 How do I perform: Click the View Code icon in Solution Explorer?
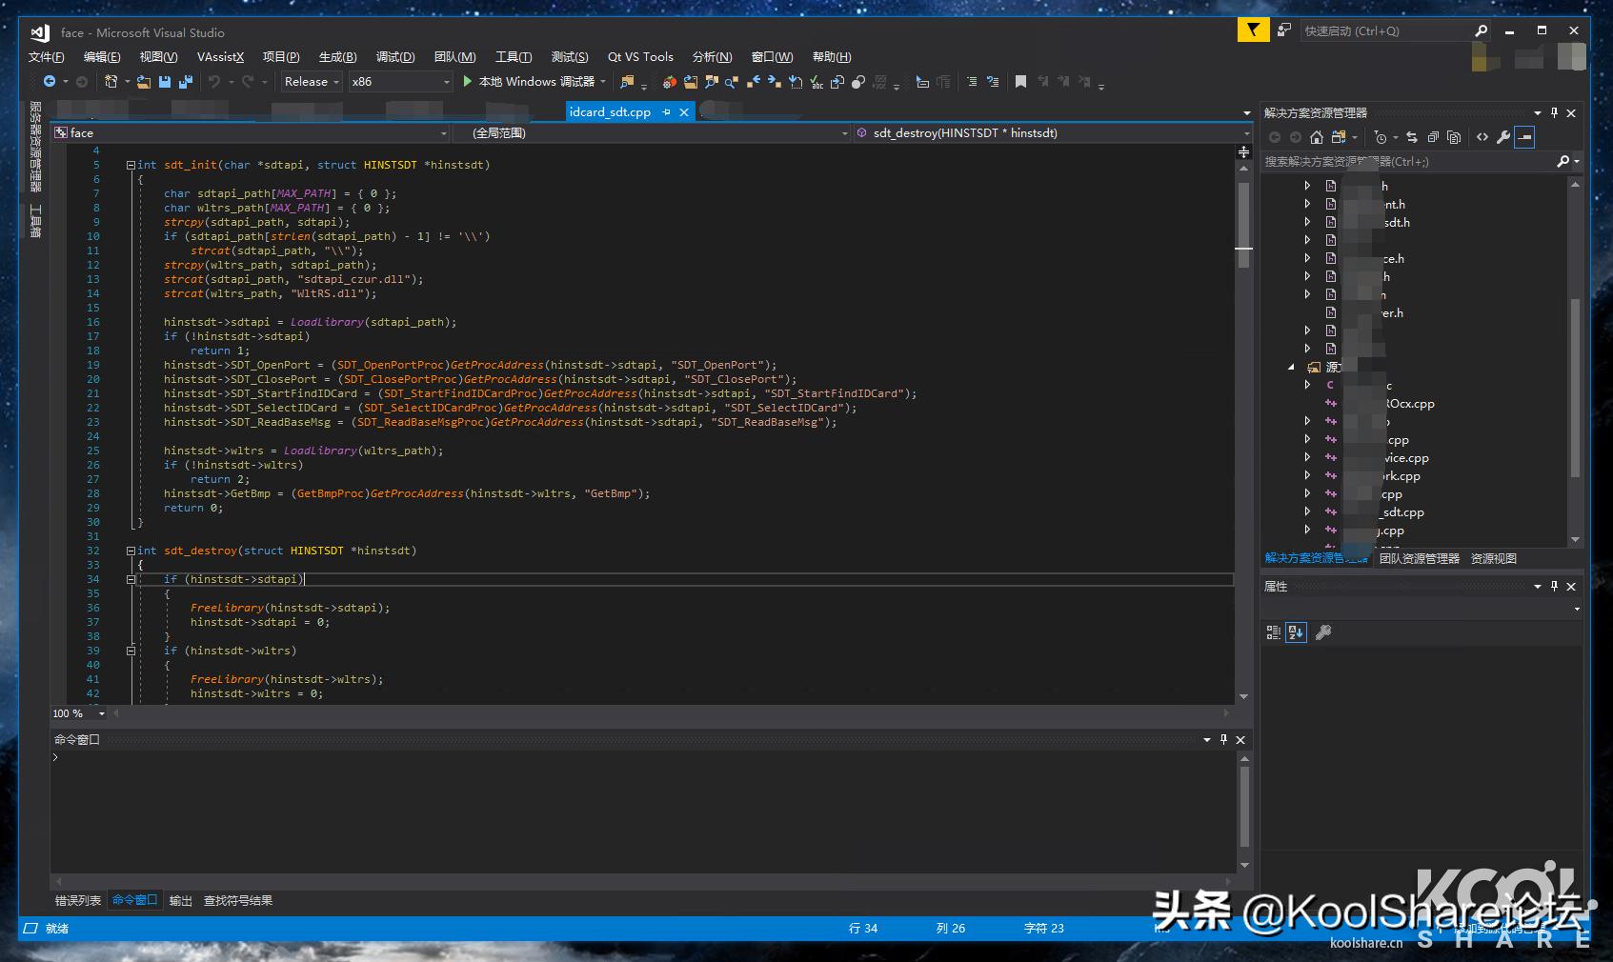point(1482,137)
